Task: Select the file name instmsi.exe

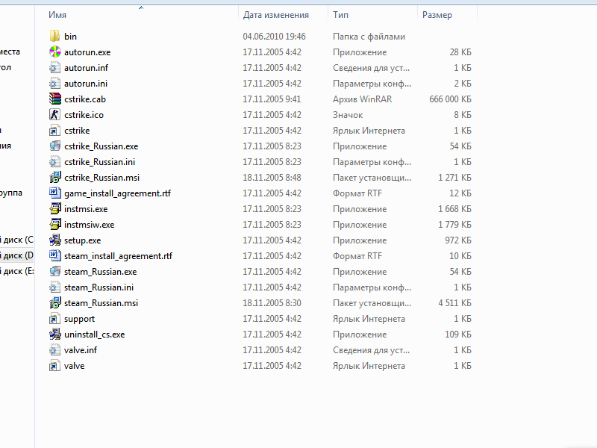Action: (86, 209)
